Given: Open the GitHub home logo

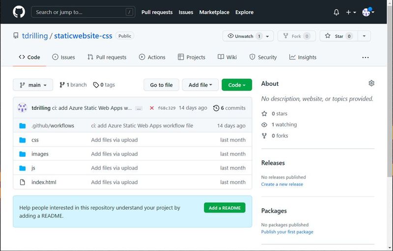Looking at the screenshot, I should [19, 12].
